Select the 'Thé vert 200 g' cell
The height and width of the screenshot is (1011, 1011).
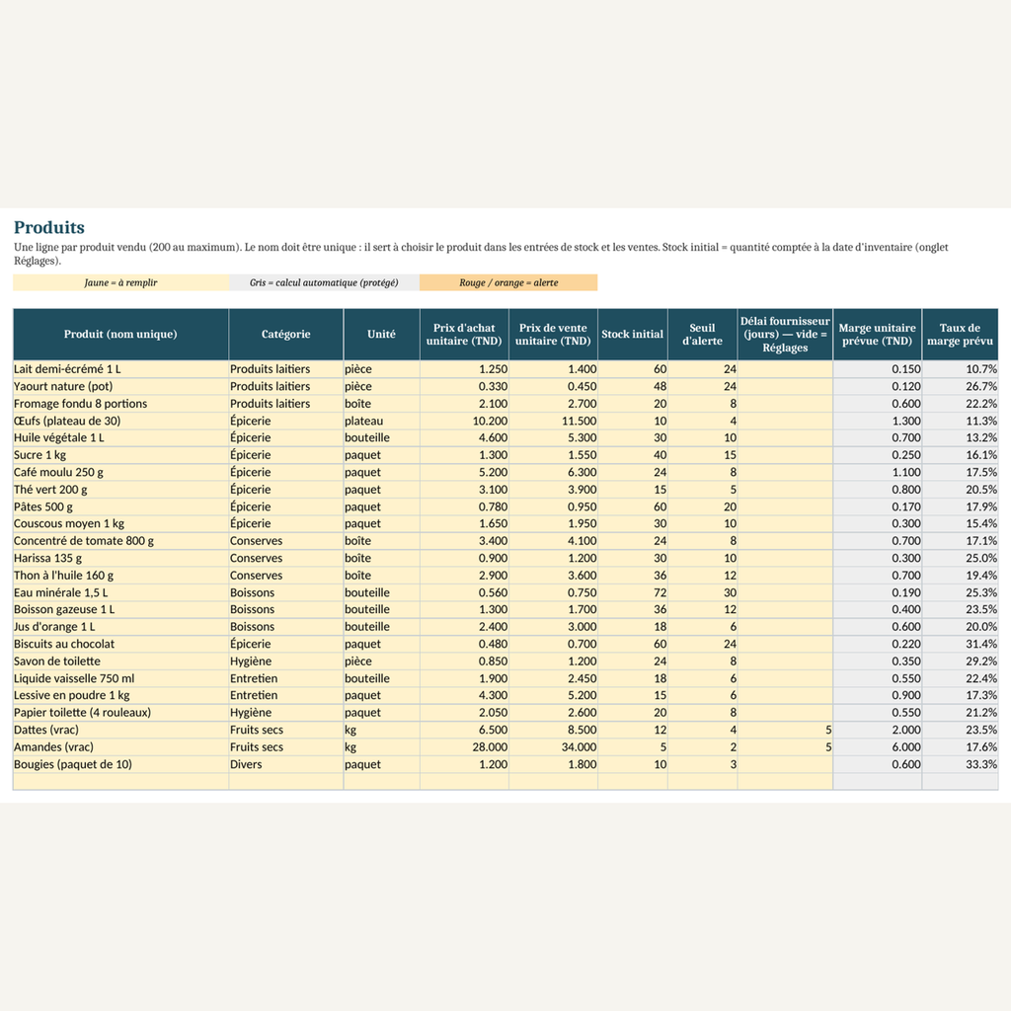pyautogui.click(x=120, y=490)
